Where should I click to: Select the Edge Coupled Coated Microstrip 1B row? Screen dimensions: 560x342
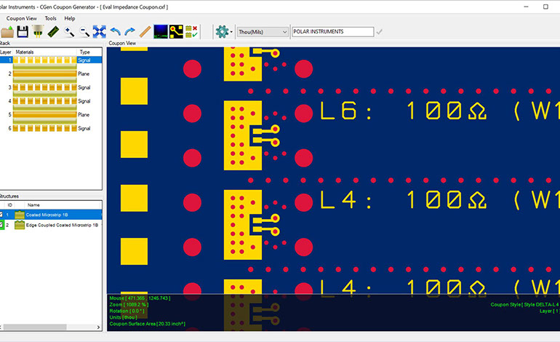pyautogui.click(x=61, y=226)
